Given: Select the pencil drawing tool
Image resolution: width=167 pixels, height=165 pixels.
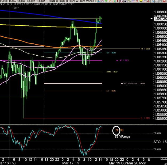Looking at the screenshot, I should click(110, 1).
